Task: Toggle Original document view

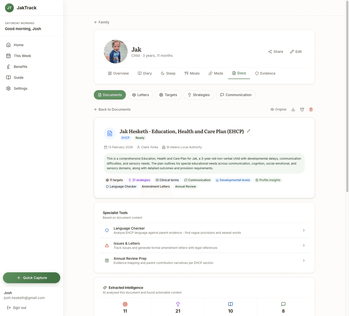Action: (278, 110)
